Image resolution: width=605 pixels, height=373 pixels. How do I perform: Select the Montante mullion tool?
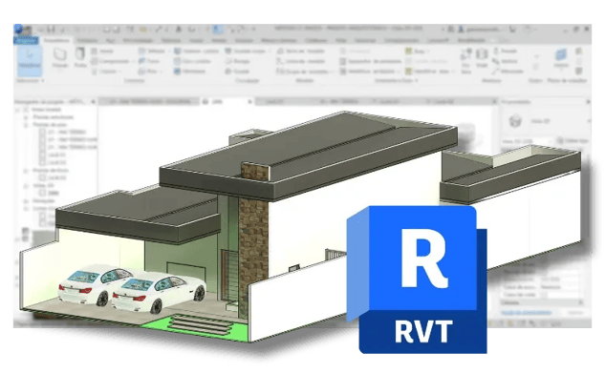click(x=190, y=72)
